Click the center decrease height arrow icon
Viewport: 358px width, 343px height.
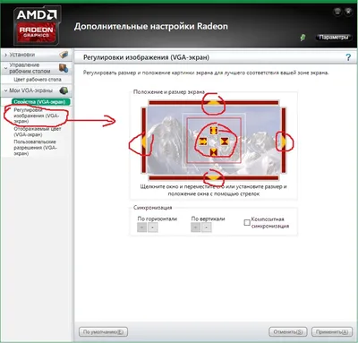(213, 152)
